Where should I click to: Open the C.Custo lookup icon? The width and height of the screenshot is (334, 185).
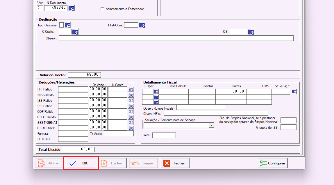point(75,32)
